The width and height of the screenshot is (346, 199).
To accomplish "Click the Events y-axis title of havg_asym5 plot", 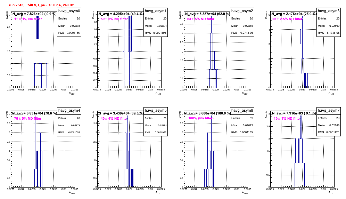I will tap(93, 114).
